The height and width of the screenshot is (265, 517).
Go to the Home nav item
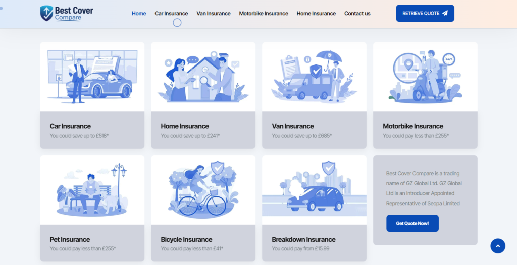click(139, 14)
